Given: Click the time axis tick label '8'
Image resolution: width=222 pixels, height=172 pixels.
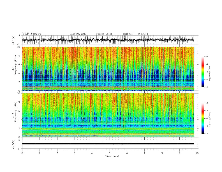Looking at the screenshot, I should coord(162,153).
